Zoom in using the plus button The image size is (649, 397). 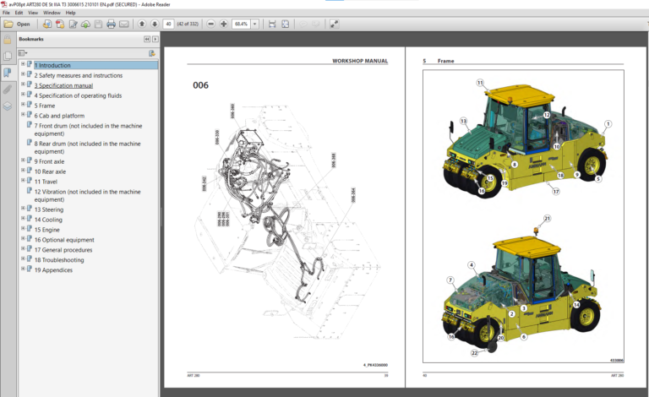click(x=224, y=24)
